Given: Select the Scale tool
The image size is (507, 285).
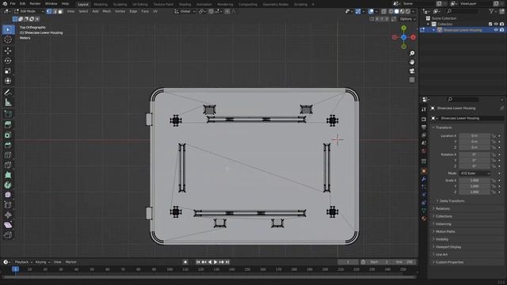Looking at the screenshot, I should [x=8, y=70].
